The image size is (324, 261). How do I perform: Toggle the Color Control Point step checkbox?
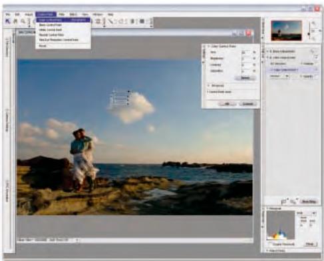(x=316, y=57)
